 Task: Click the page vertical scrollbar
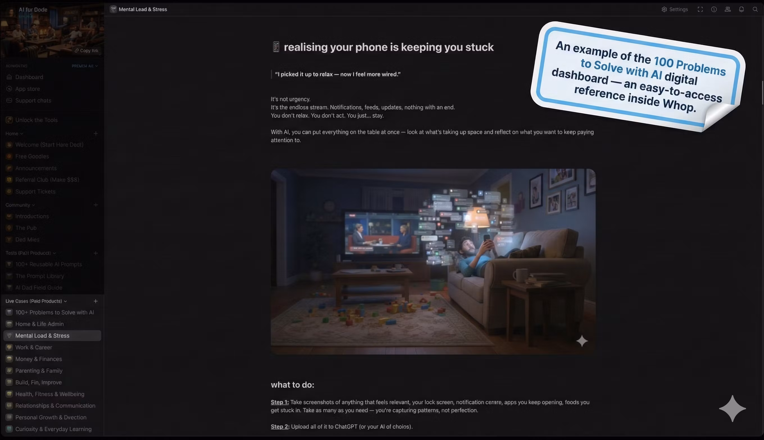pyautogui.click(x=763, y=93)
